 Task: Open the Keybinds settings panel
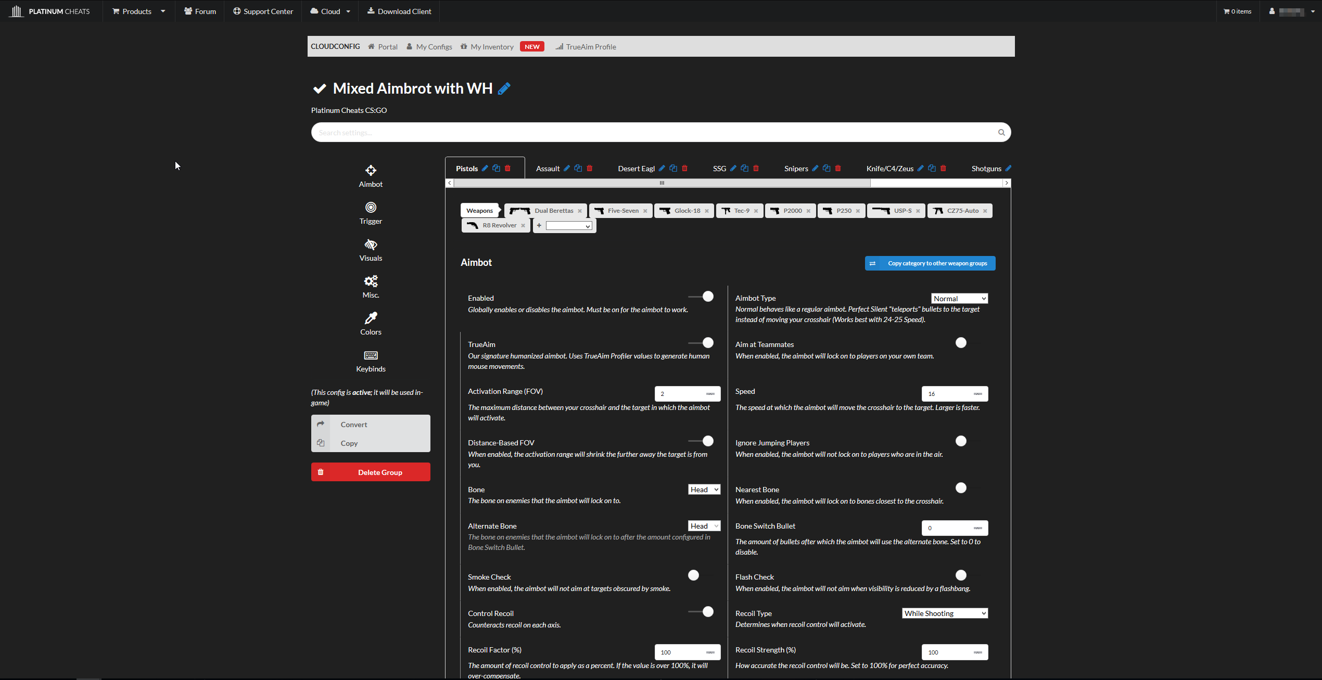(371, 361)
